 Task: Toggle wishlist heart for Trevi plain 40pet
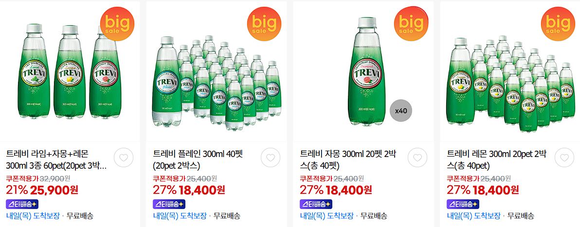point(271,158)
